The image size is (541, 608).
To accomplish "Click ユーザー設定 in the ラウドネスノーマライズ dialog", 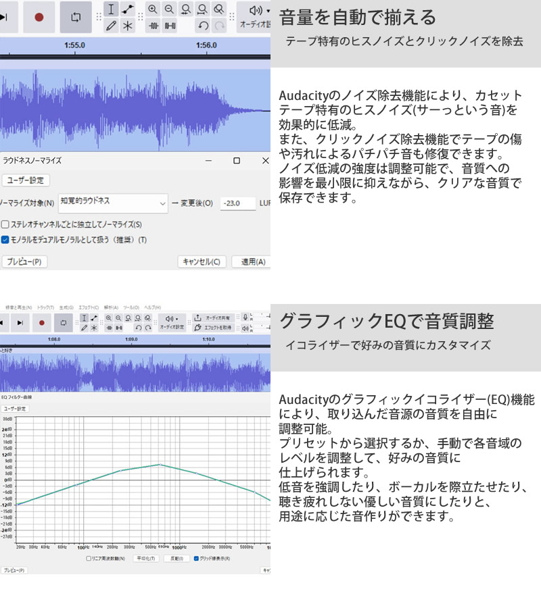I will point(25,180).
